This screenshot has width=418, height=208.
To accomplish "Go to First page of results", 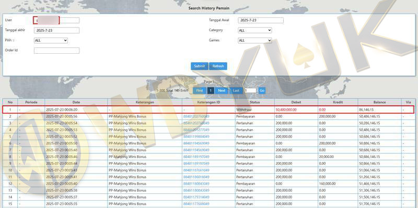I will pos(200,90).
